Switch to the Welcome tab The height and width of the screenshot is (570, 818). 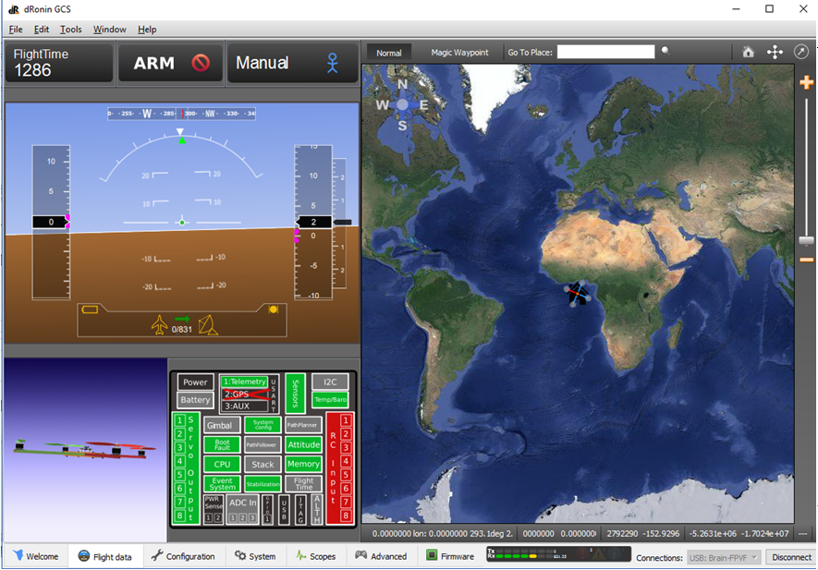(x=36, y=556)
